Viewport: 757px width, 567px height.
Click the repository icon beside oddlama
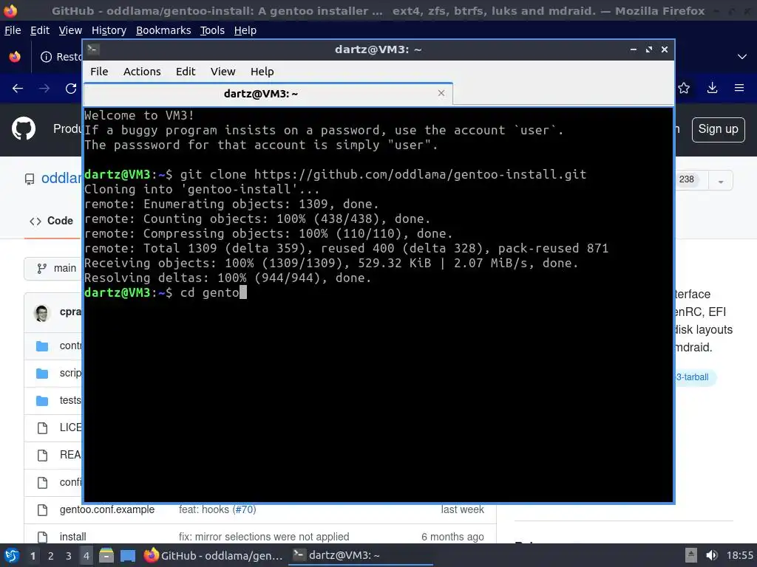click(30, 179)
